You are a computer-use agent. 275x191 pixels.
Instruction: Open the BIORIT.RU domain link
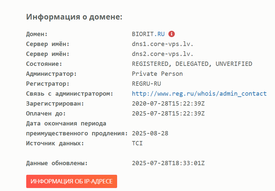pyautogui.click(x=148, y=34)
